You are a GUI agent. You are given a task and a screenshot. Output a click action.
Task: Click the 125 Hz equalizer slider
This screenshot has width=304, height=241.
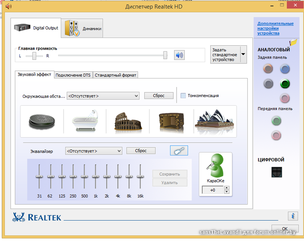point(62,177)
